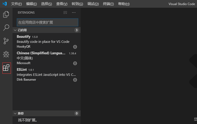Viewport: 197px width, 124px height.
Task: Open the 选择(S) menu
Action: pyautogui.click(x=47, y=4)
